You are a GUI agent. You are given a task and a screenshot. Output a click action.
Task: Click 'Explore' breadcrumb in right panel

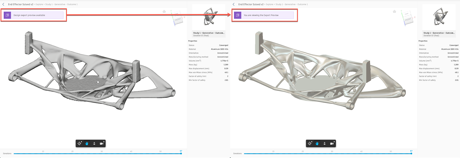tap(270, 4)
